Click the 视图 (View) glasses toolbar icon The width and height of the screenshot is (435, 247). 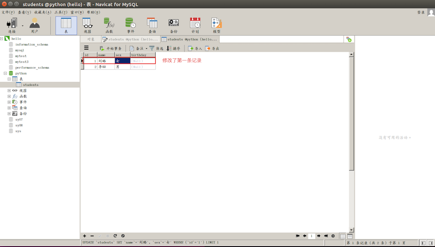(87, 25)
